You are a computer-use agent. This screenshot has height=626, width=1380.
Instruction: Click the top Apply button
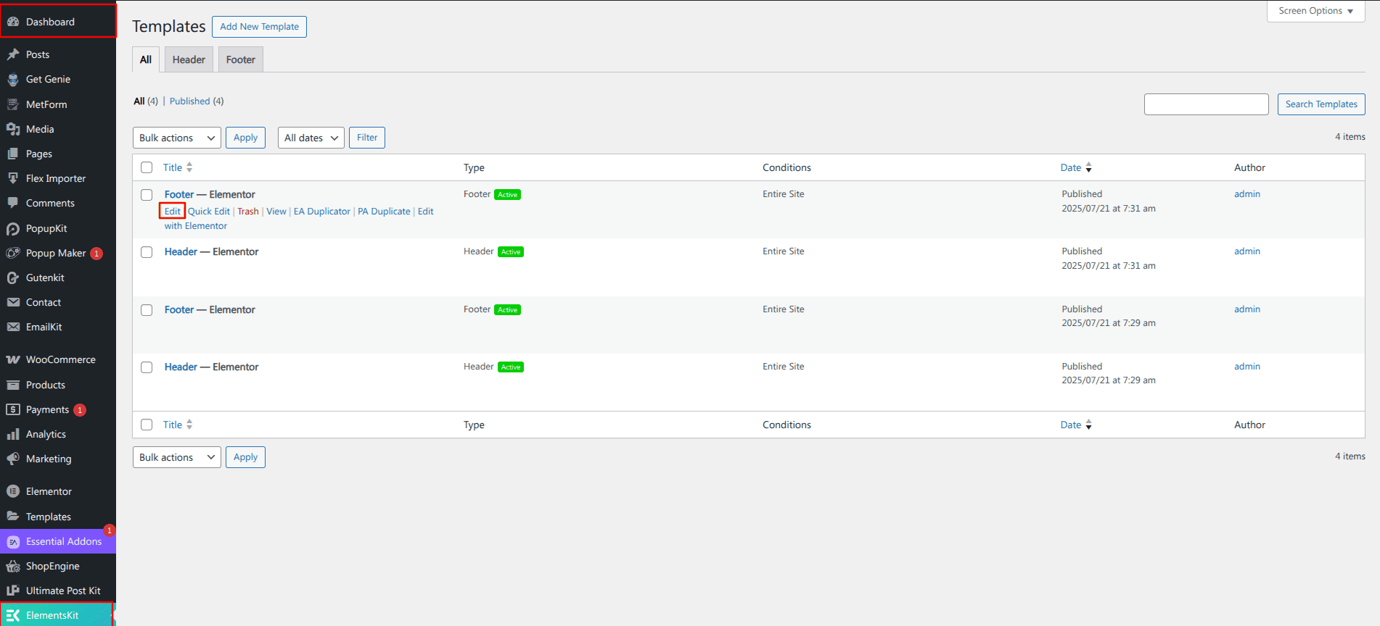(x=245, y=138)
